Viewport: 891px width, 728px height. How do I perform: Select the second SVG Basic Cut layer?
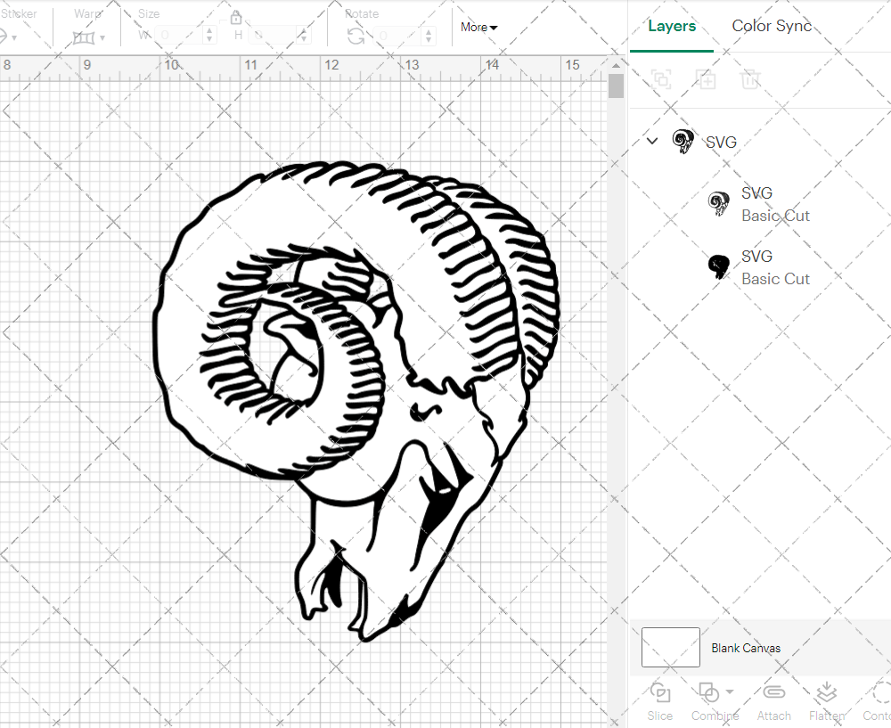[759, 267]
